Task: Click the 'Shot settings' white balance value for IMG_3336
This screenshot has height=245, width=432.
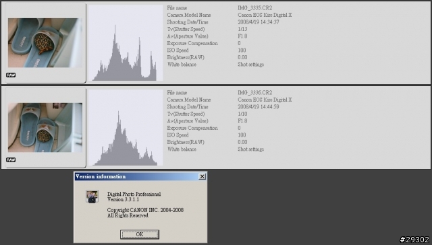Action: [250, 149]
